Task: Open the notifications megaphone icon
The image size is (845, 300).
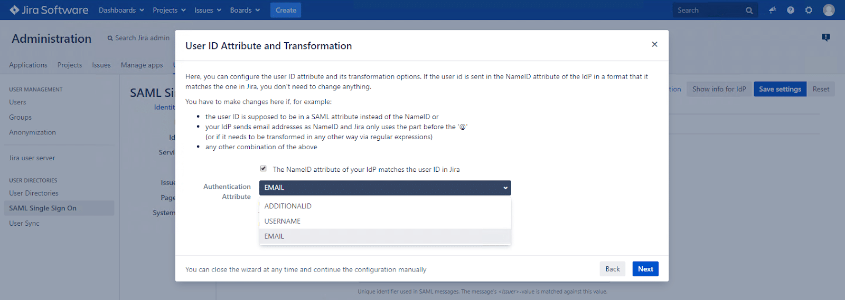Action: point(772,10)
